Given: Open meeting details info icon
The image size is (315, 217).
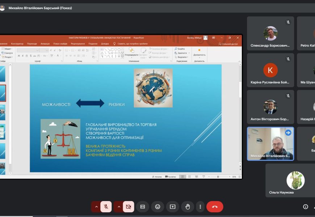Looking at the screenshot, I should (x=306, y=207).
